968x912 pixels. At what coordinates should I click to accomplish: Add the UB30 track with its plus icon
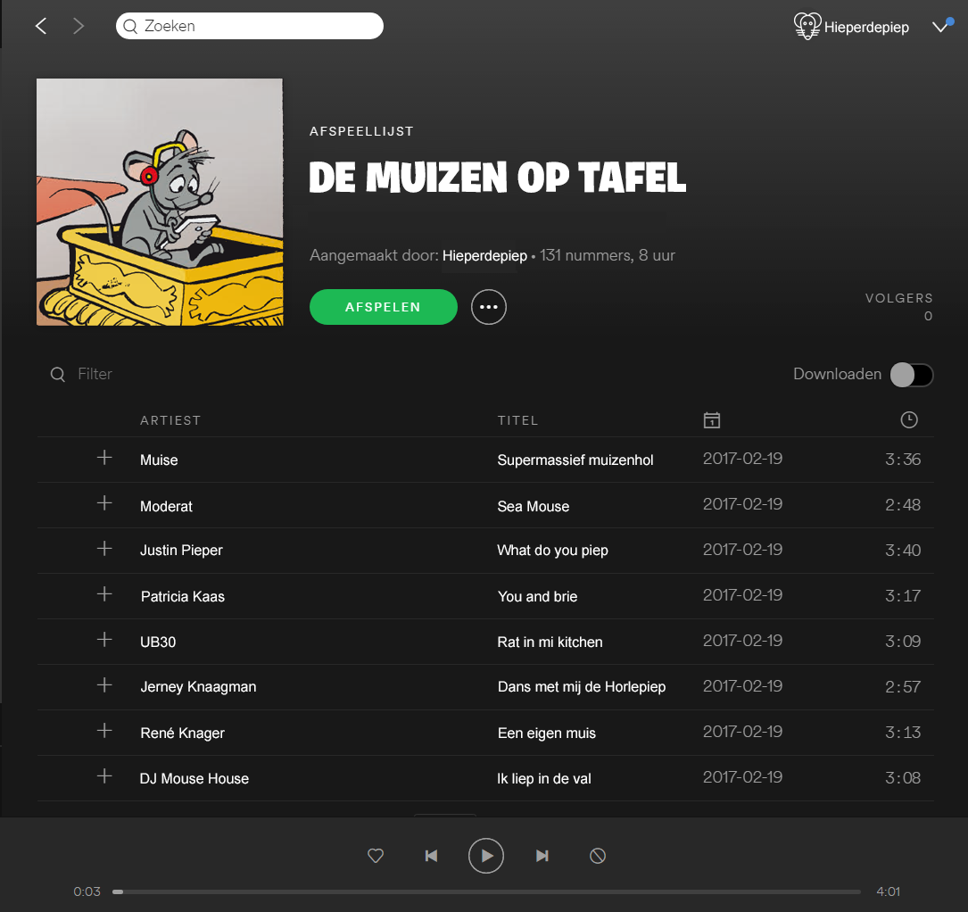pyautogui.click(x=104, y=639)
